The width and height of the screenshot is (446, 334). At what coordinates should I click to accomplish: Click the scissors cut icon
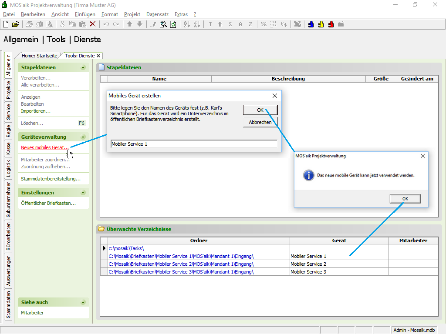point(63,24)
